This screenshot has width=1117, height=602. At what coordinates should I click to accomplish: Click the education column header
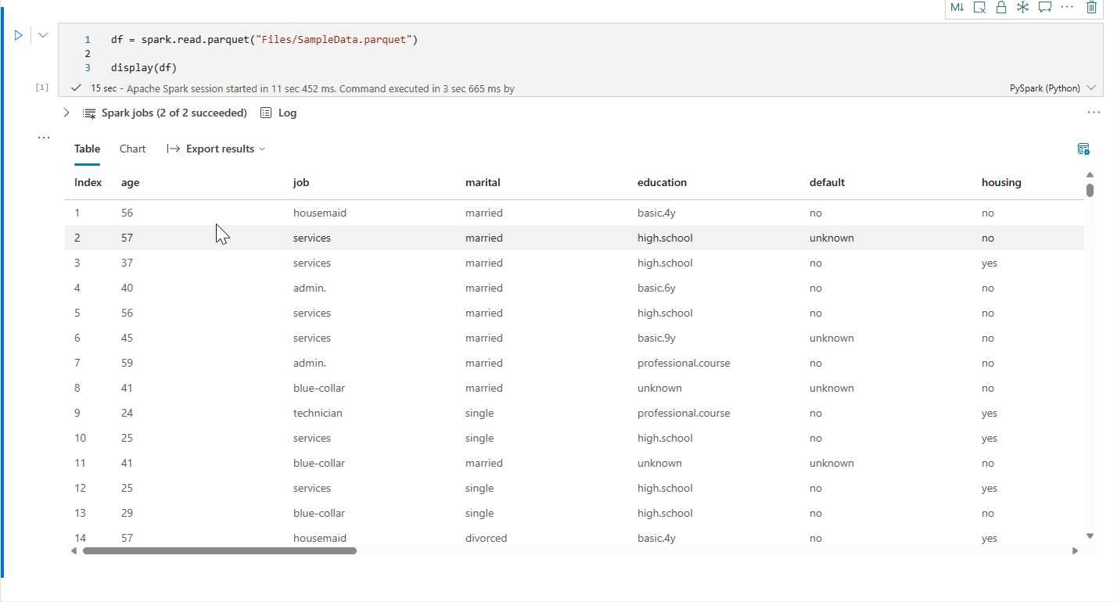(662, 182)
